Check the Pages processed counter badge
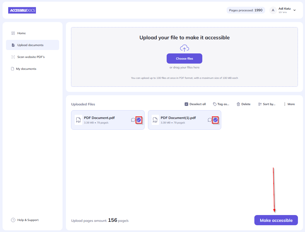Screen dimensions: 305x232 [246, 10]
